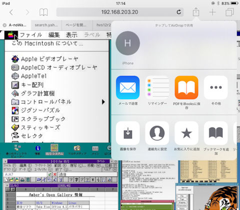This screenshot has width=240, height=210.
Task: Open the ファイル menu in Mac menubar
Action: [x=31, y=35]
